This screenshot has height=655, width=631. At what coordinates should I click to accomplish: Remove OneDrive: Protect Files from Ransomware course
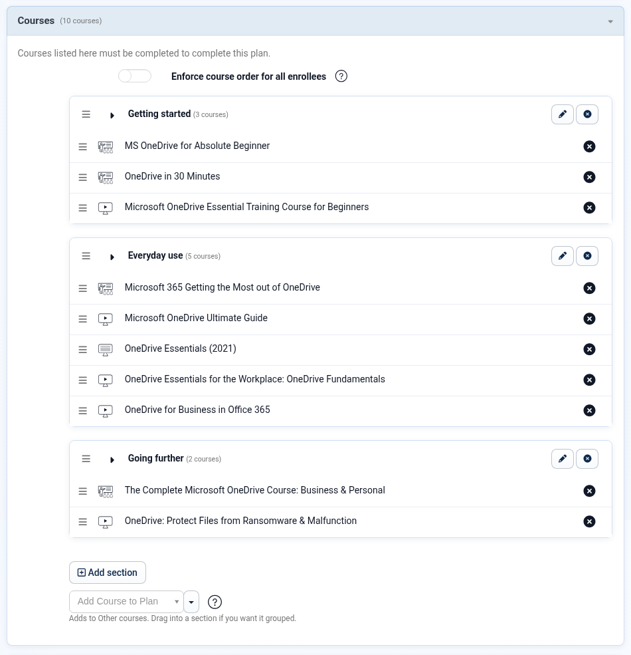point(589,521)
